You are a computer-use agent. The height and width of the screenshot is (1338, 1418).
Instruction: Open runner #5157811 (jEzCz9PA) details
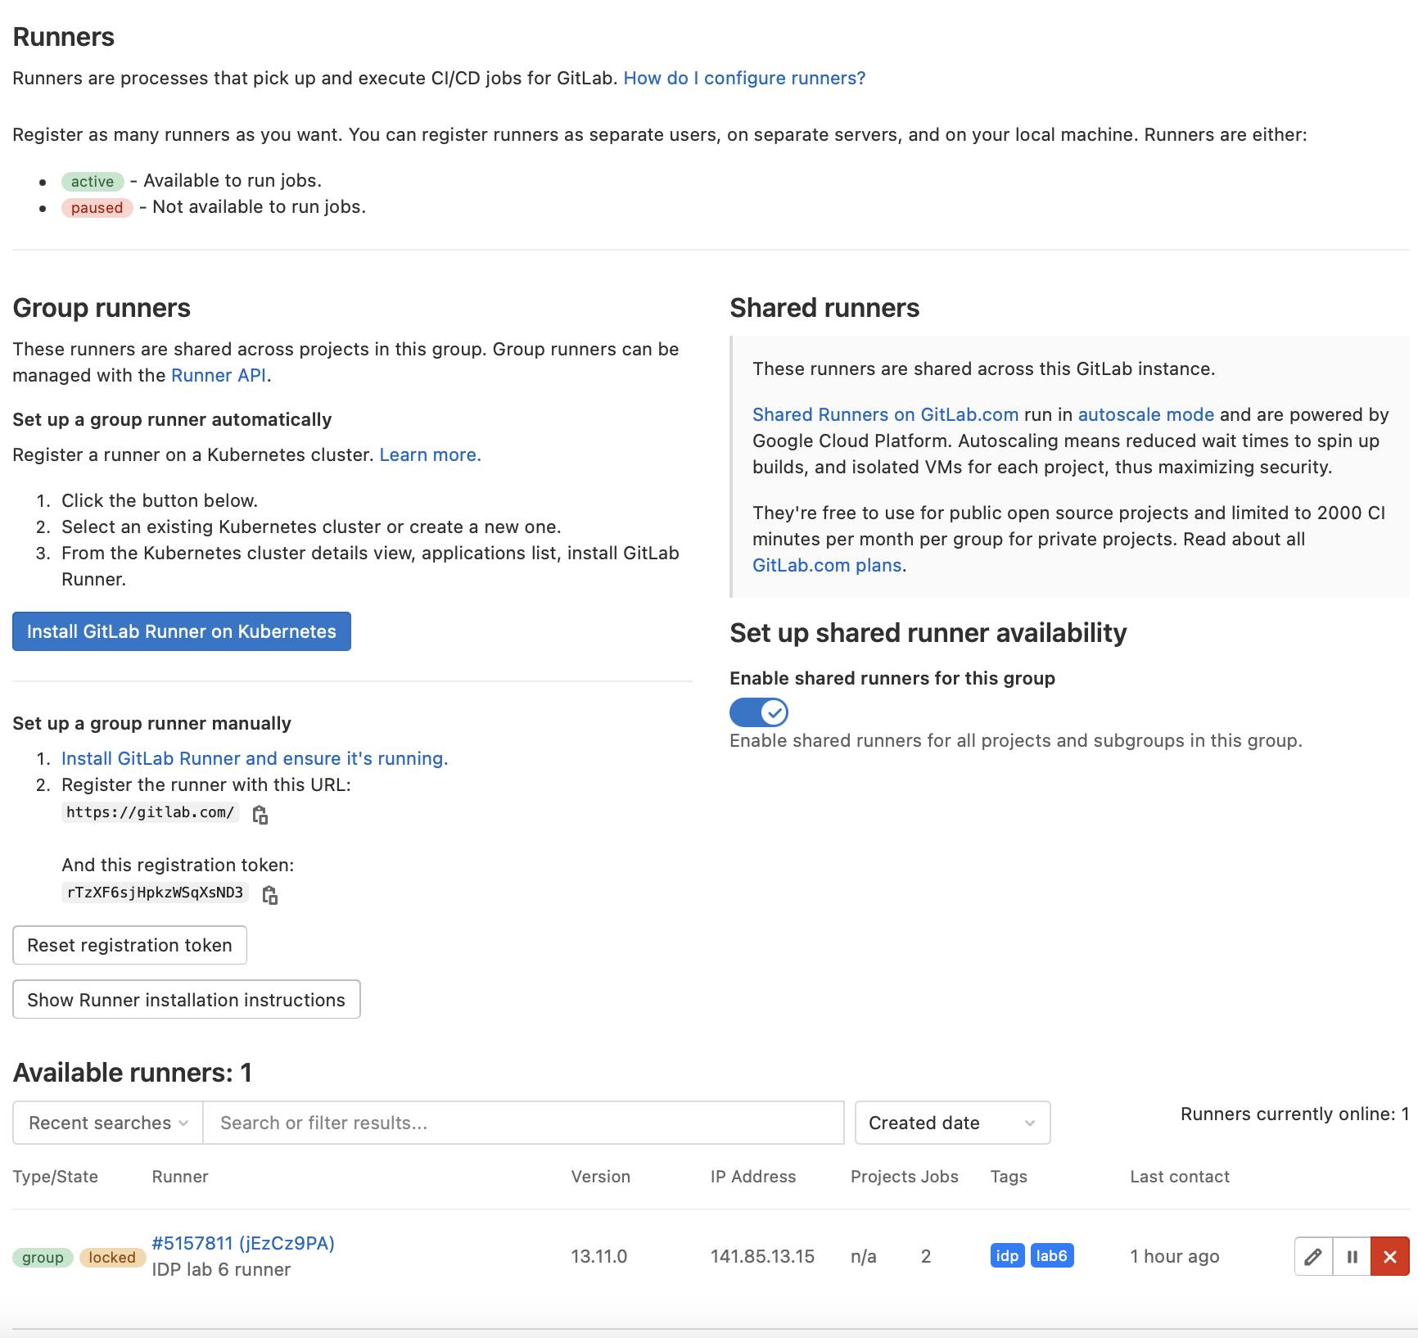243,1243
